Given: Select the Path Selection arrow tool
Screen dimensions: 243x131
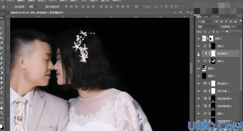Looking at the screenshot, I should [1, 98].
